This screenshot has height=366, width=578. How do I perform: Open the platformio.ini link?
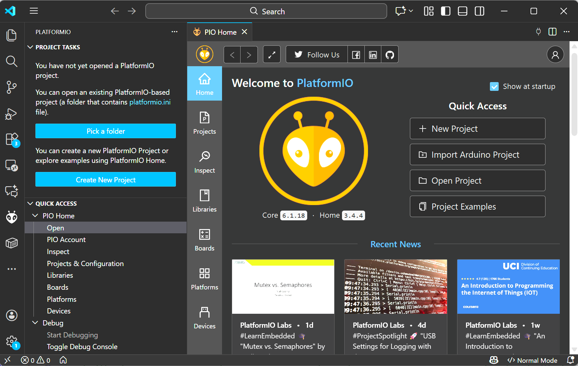click(150, 102)
